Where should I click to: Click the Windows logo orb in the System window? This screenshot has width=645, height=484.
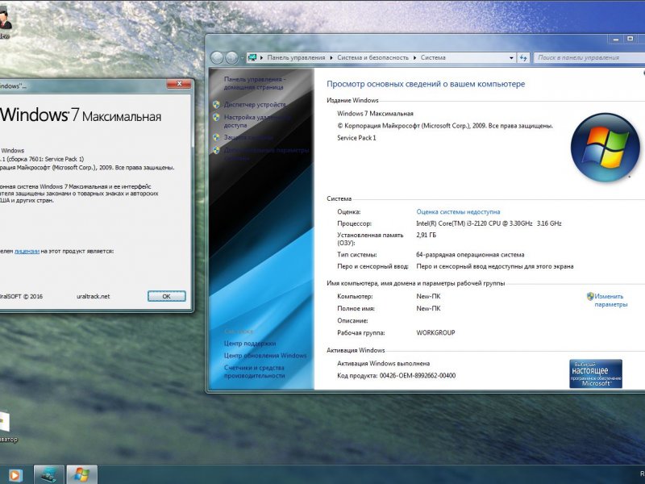[x=605, y=148]
